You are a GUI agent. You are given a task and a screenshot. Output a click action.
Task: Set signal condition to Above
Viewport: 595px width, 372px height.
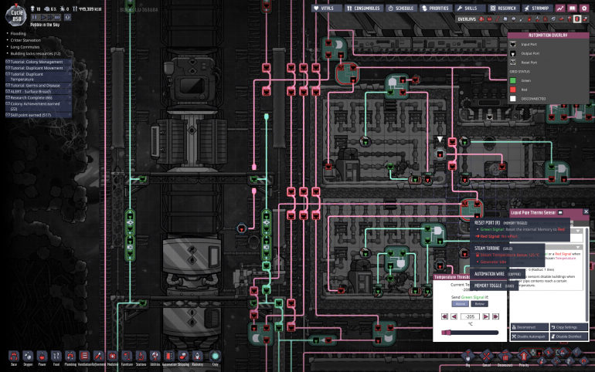[x=460, y=304]
